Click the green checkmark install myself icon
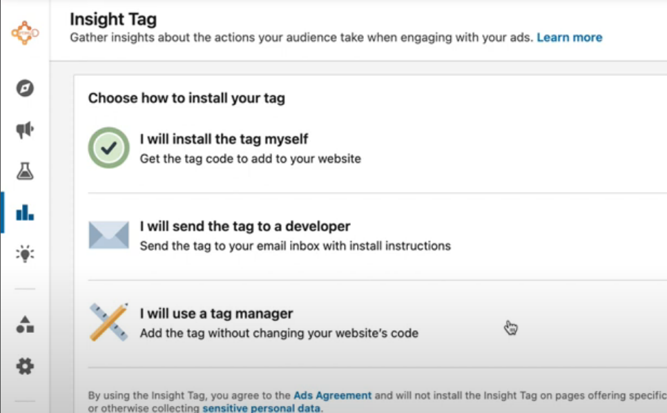The image size is (667, 413). 109,148
